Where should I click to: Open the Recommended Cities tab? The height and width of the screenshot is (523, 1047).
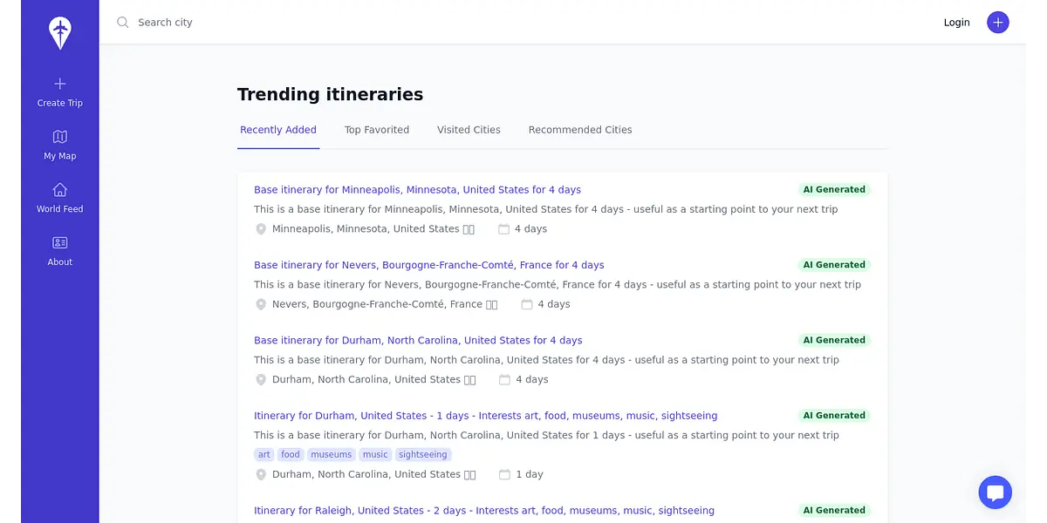[x=580, y=130]
